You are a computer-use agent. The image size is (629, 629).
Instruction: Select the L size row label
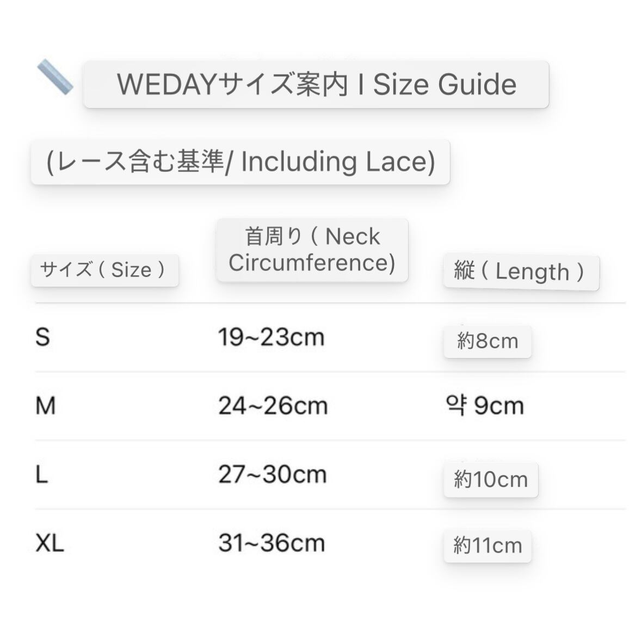pyautogui.click(x=42, y=475)
